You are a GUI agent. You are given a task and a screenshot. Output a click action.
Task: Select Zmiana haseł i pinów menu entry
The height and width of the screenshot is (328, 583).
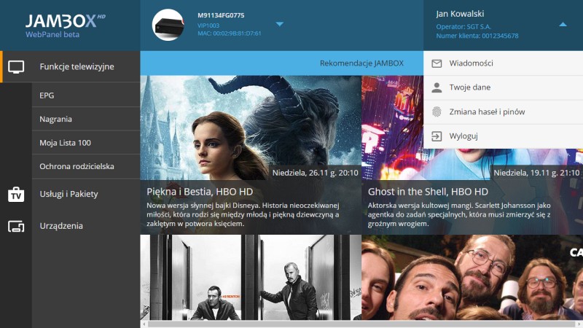[x=503, y=112]
